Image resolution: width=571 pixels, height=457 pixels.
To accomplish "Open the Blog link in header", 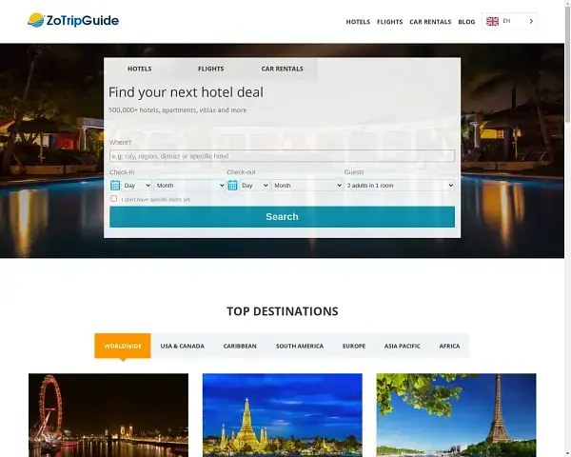I will [x=466, y=22].
